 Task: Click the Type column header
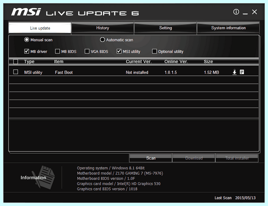pos(29,62)
